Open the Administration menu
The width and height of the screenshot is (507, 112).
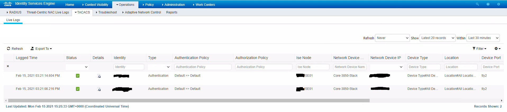pyautogui.click(x=173, y=5)
